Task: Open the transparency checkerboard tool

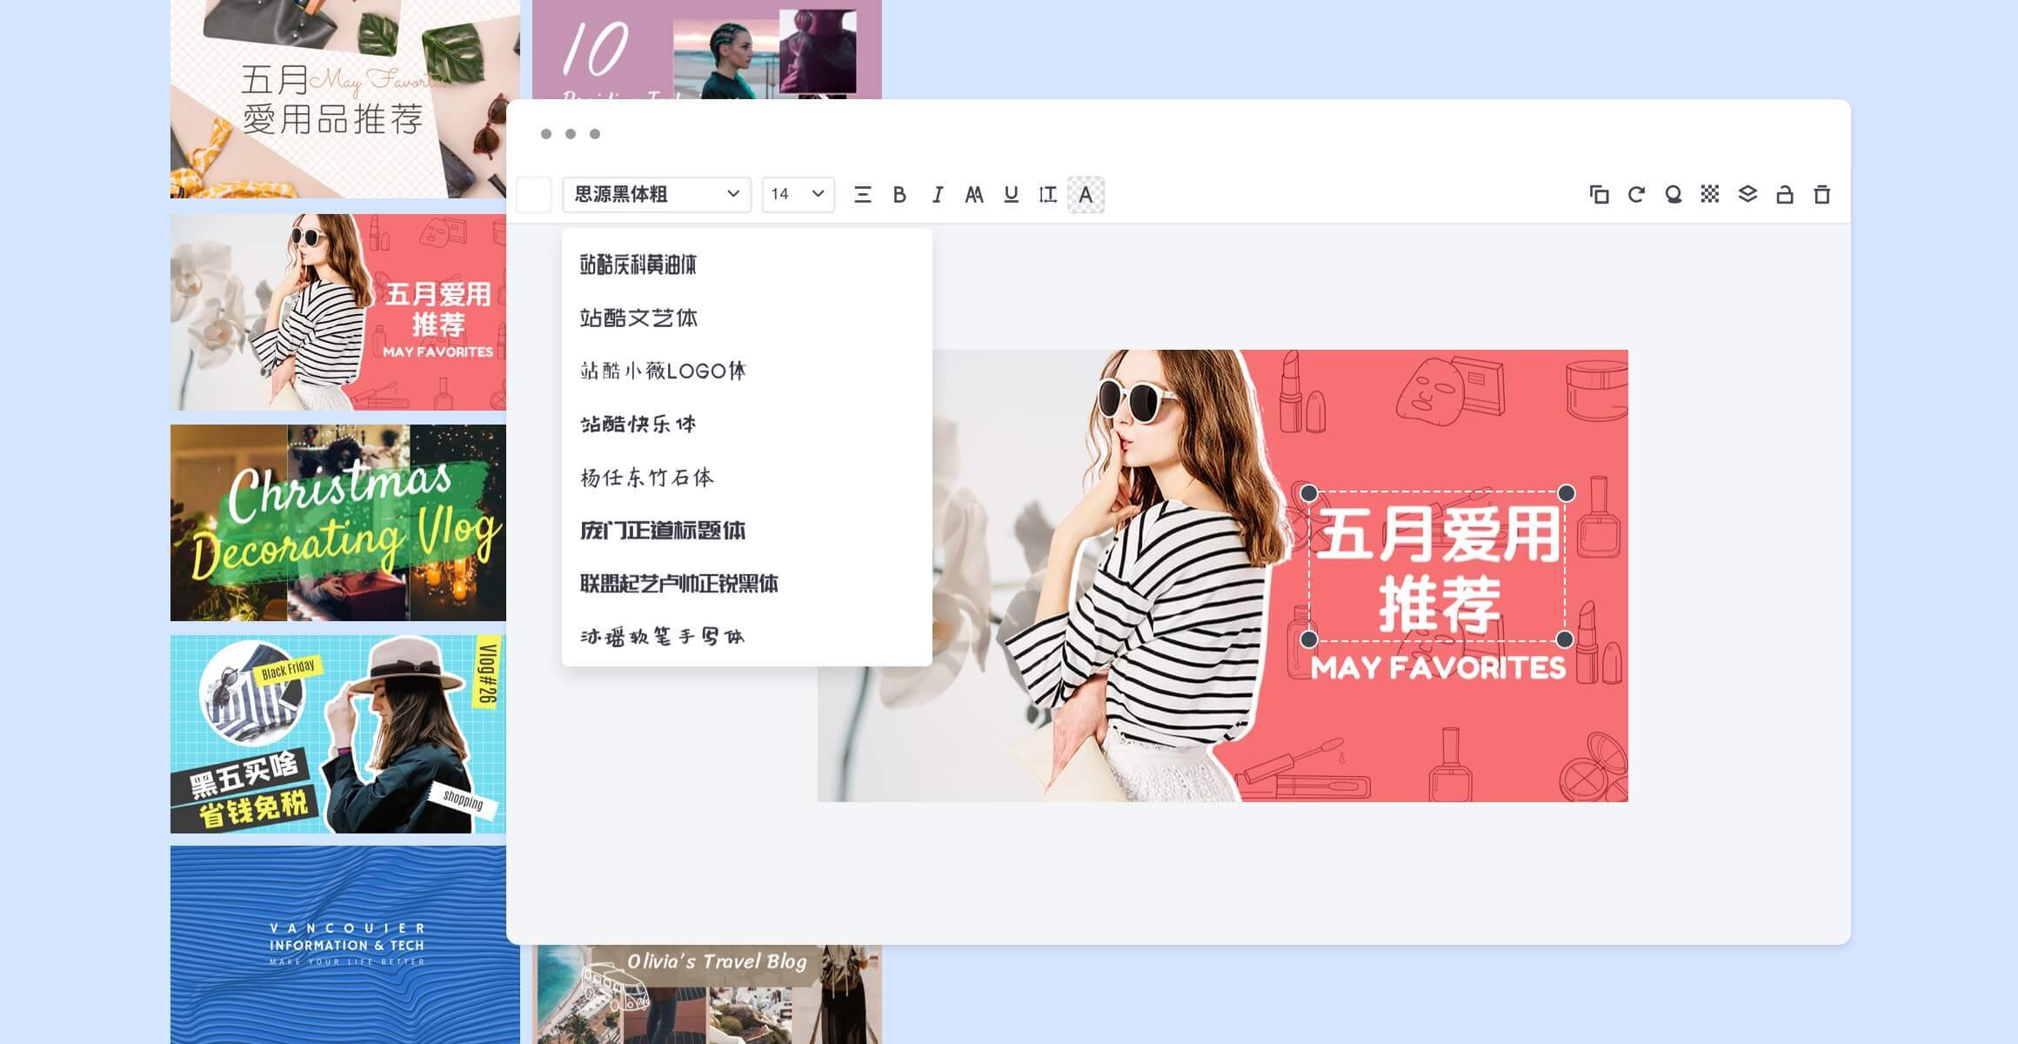Action: tap(1710, 195)
